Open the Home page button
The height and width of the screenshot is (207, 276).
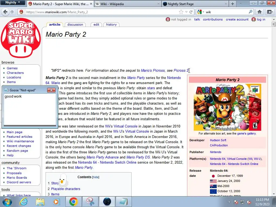[x=260, y=12]
